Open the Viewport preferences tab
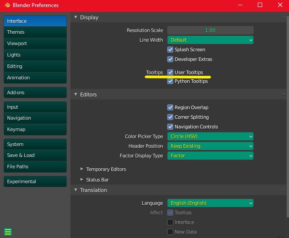 pos(35,43)
